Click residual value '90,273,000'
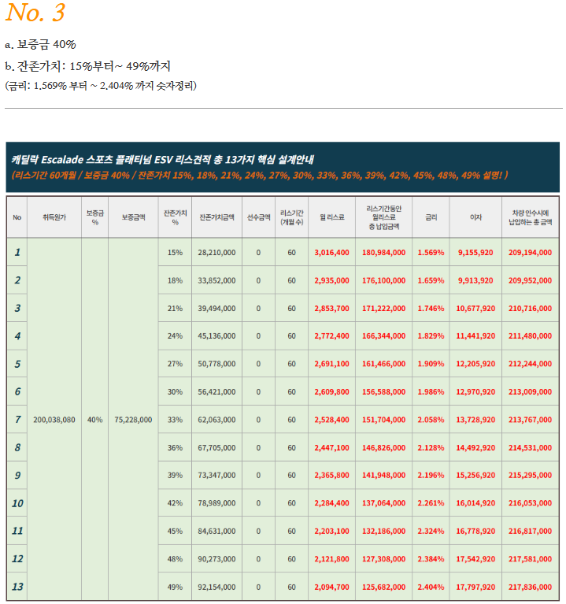This screenshot has height=604, width=566. click(216, 559)
